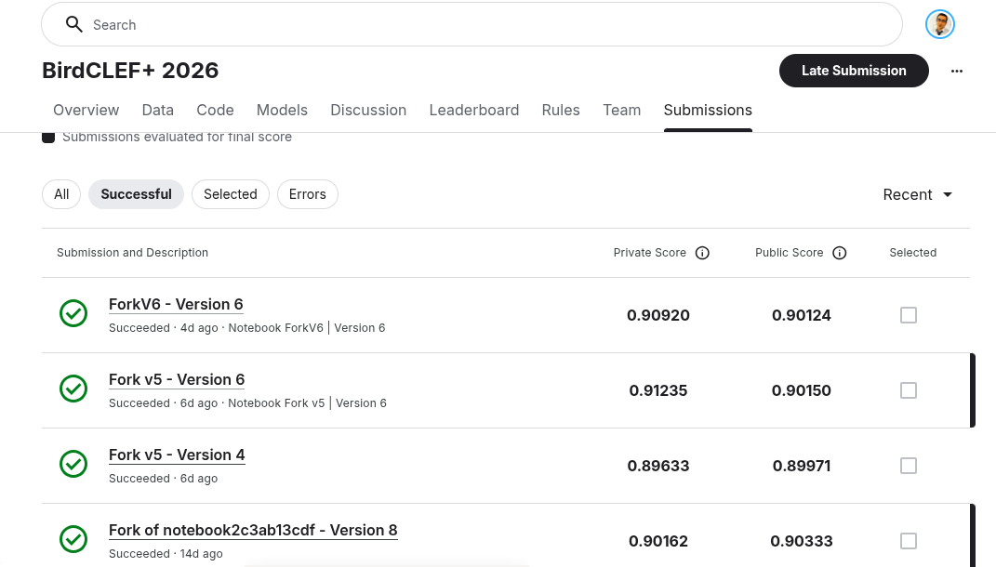Select the Fork v5 - Version 6 checkbox
The height and width of the screenshot is (567, 996).
pyautogui.click(x=909, y=389)
